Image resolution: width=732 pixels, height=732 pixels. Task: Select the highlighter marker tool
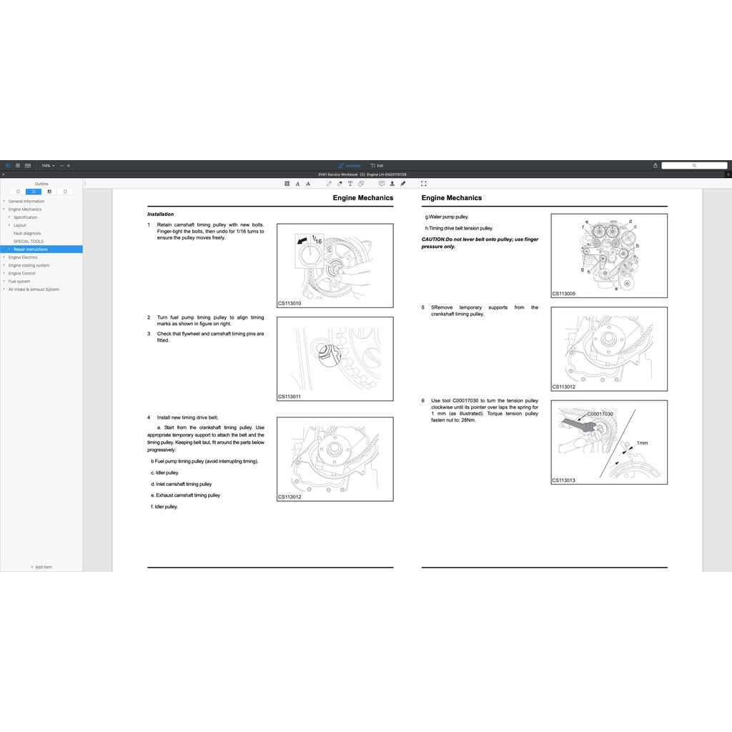[x=339, y=183]
